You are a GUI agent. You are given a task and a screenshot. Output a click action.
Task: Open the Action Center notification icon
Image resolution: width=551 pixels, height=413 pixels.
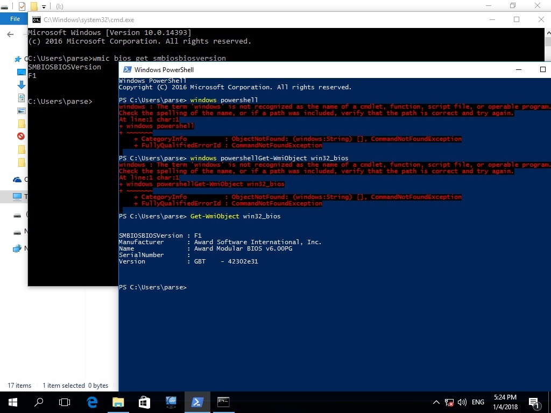[534, 403]
